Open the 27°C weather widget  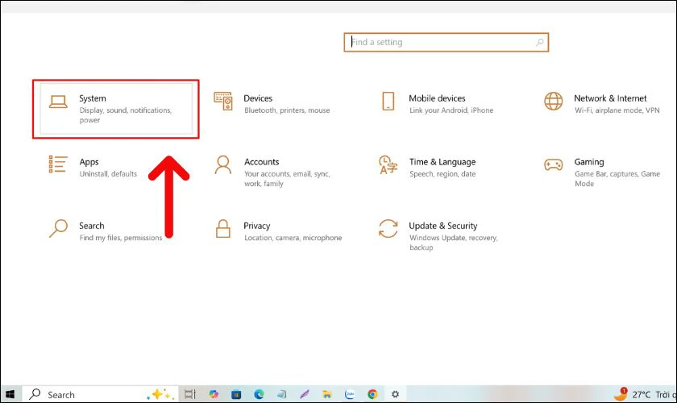click(644, 394)
